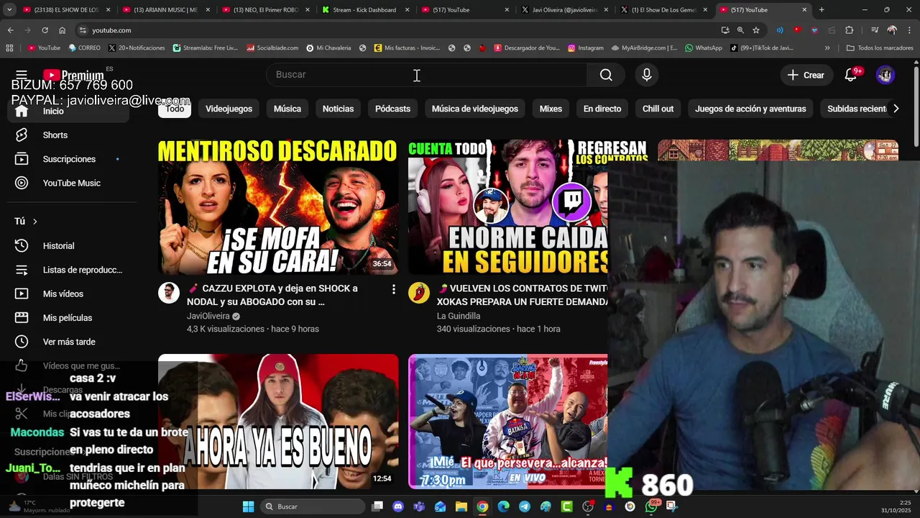
Task: Open the La Guindilla channel avatar
Action: [419, 293]
